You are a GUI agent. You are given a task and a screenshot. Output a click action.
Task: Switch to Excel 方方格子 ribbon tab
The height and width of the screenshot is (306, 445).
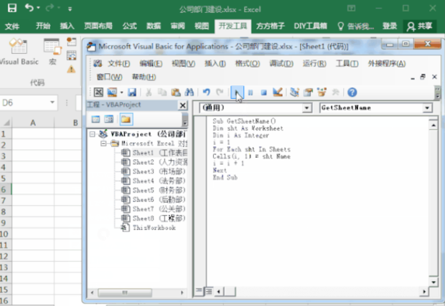pyautogui.click(x=270, y=26)
